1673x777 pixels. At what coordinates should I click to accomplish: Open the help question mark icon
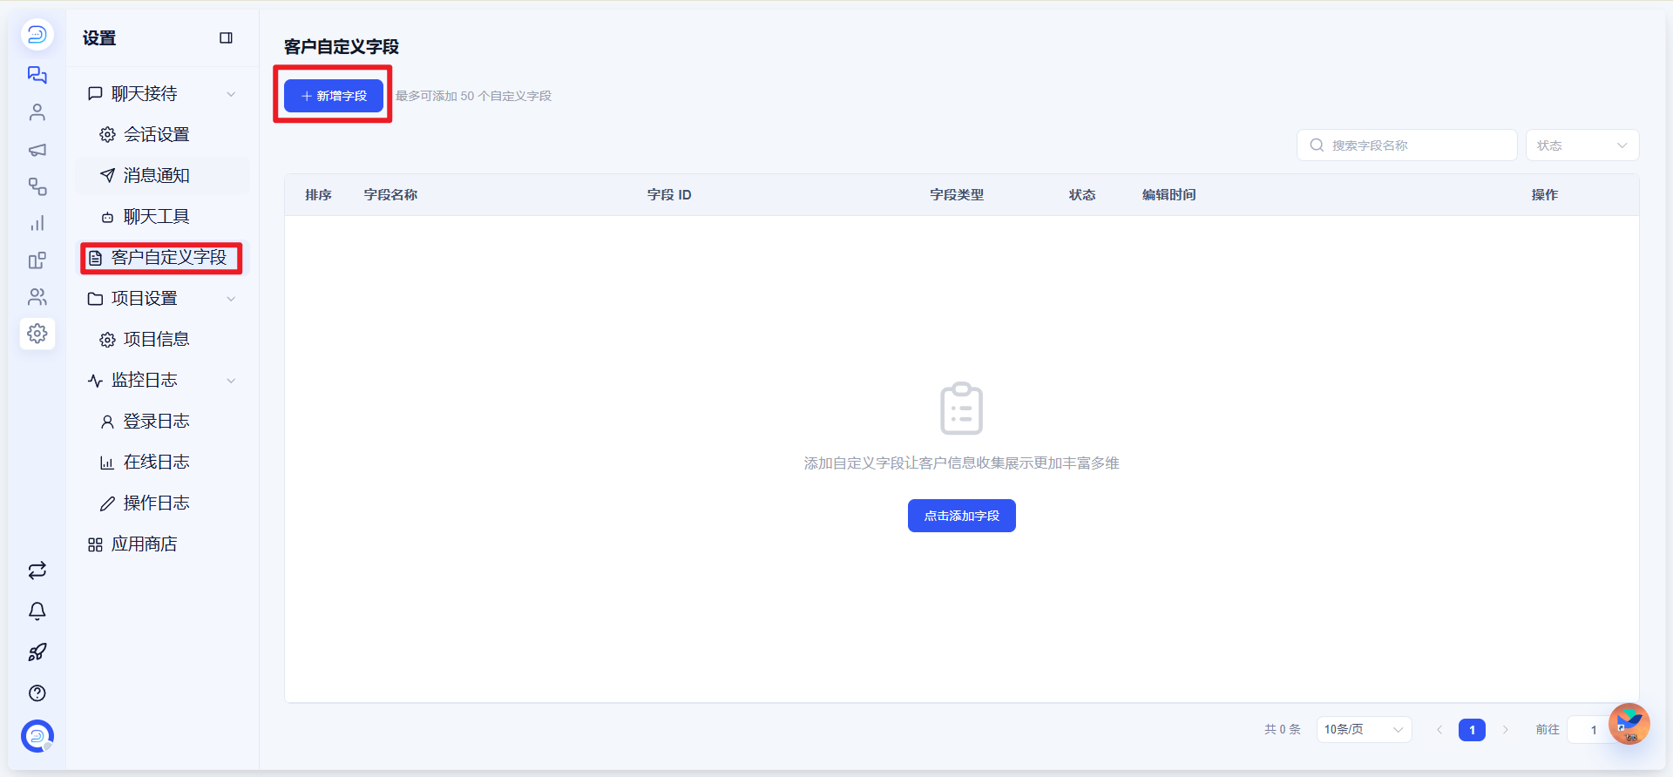click(37, 693)
